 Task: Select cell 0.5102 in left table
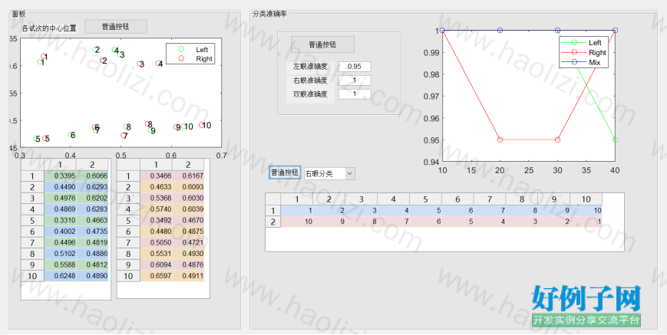pos(60,254)
